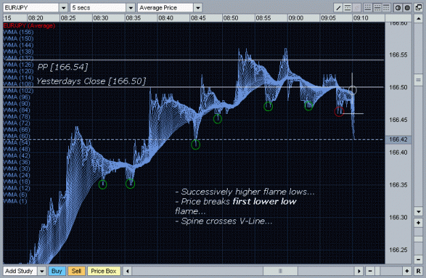Click the 5 secs interval field
Screen dimensions: 426x278
[98, 7]
